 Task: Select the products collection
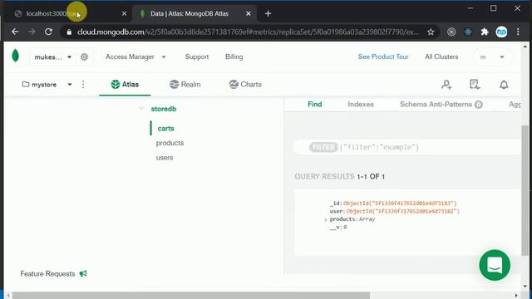[170, 143]
